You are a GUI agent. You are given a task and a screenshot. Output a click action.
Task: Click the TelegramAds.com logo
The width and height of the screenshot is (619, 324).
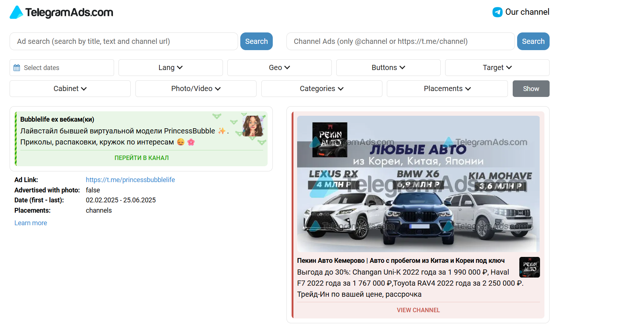(61, 12)
